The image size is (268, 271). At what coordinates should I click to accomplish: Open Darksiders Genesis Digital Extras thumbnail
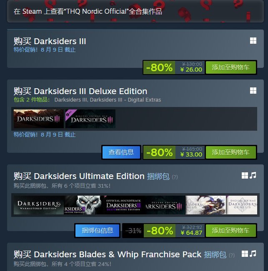[x=242, y=205]
